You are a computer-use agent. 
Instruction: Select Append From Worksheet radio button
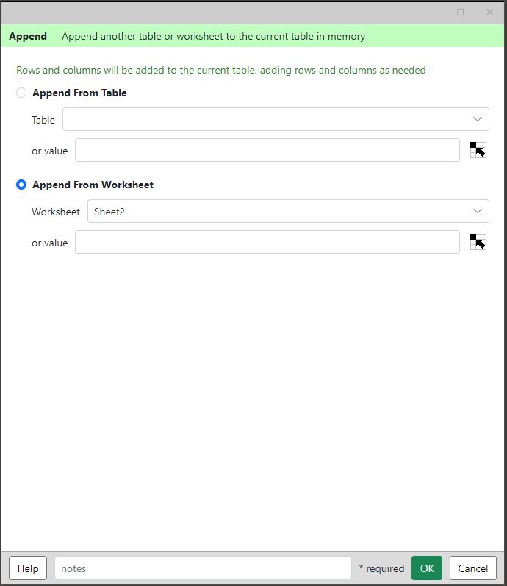point(21,185)
